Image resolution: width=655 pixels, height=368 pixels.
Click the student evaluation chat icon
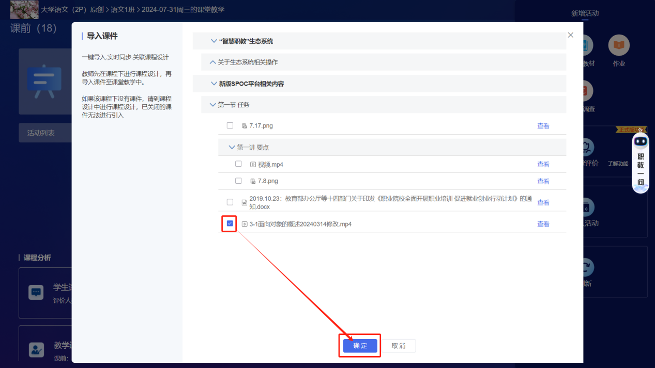[36, 292]
